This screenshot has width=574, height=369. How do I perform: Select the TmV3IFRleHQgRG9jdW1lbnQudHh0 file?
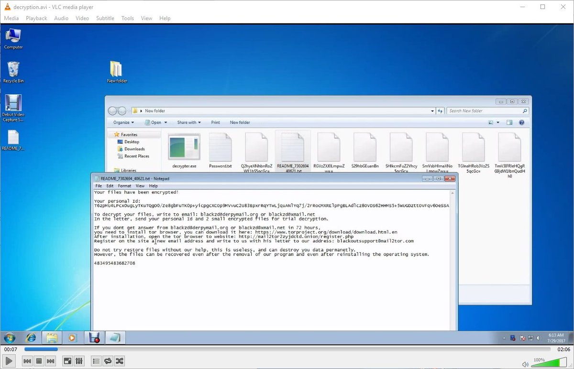[x=509, y=155]
